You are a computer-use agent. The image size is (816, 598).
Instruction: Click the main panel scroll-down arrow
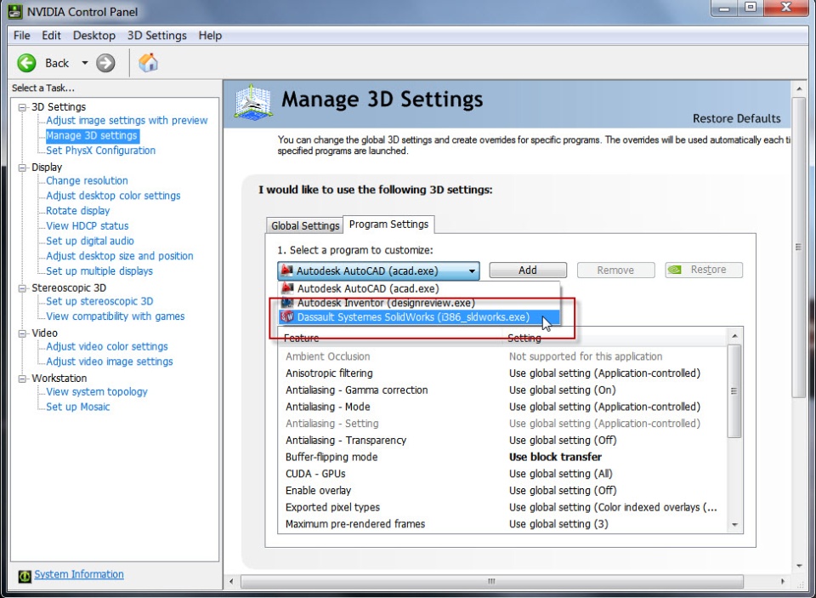tap(799, 567)
